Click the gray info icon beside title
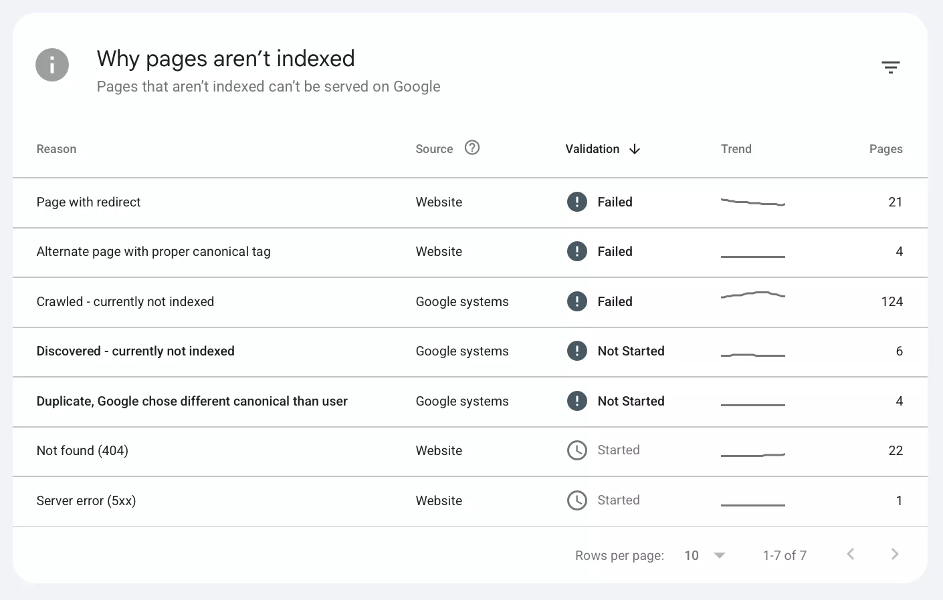The width and height of the screenshot is (943, 600). (52, 65)
